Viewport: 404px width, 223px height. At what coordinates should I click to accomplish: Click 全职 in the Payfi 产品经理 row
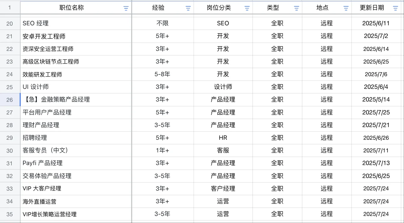tap(277, 163)
